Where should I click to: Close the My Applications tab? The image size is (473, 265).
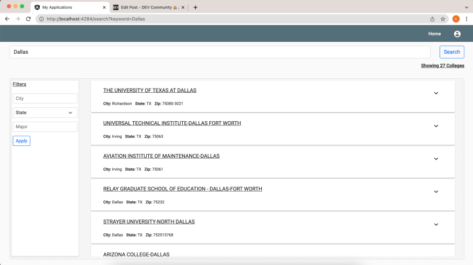click(104, 7)
